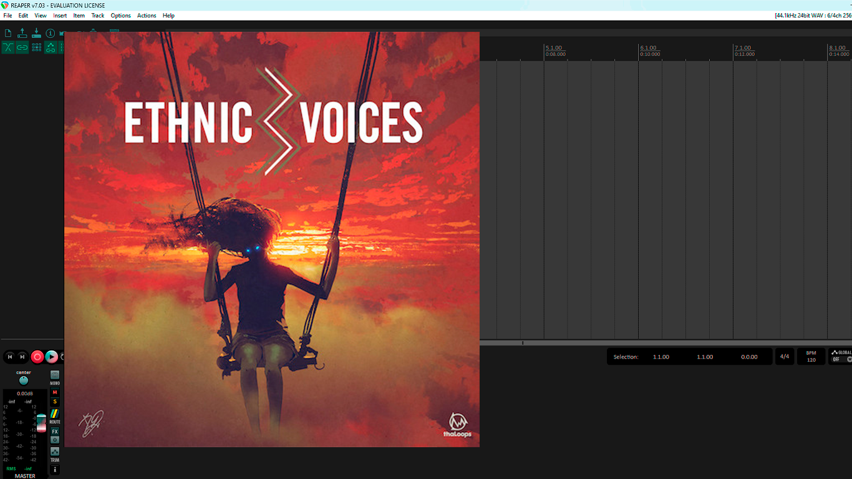Toggle auto-crossfade toolbar button

(8, 47)
